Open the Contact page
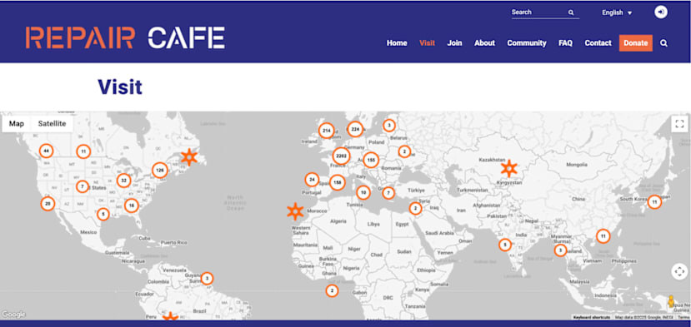 598,43
